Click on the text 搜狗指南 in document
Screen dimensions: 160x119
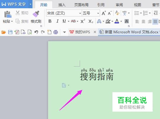(97, 77)
